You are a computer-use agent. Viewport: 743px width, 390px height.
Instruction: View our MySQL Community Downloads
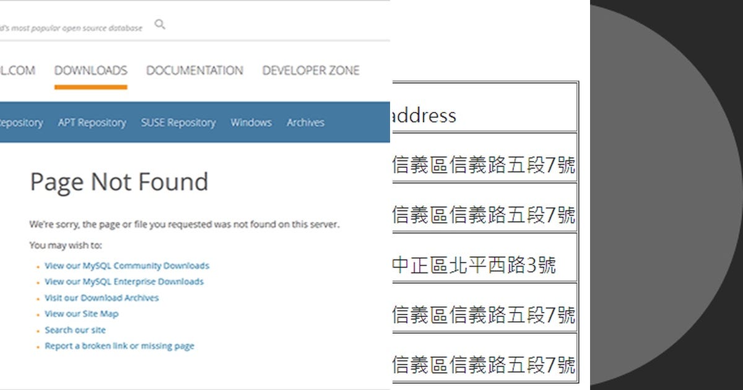126,265
